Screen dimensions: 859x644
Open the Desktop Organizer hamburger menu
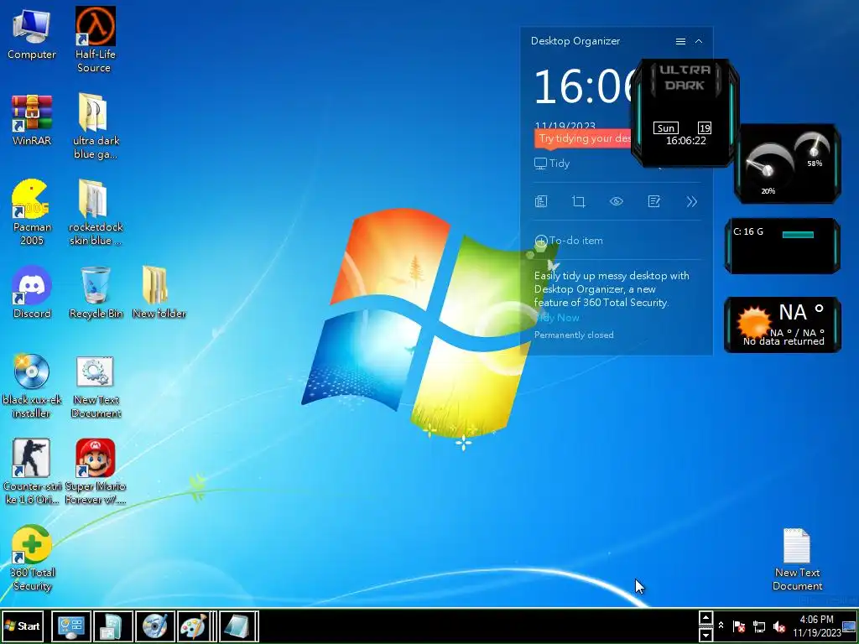(x=680, y=41)
